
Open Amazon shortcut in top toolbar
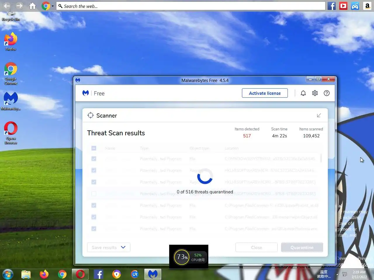(367, 6)
